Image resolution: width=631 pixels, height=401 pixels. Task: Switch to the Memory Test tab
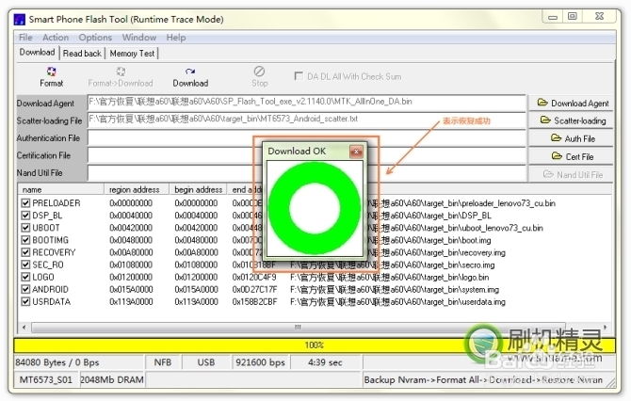point(132,53)
